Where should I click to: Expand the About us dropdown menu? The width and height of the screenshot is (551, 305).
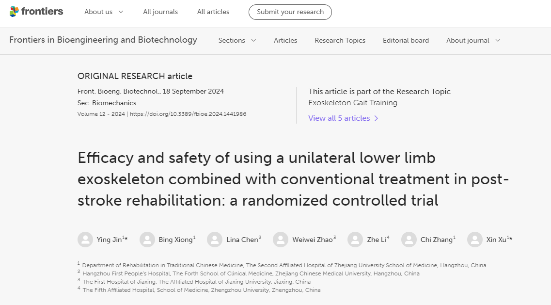(104, 12)
